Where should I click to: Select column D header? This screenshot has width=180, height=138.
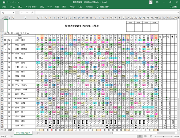click(26, 18)
